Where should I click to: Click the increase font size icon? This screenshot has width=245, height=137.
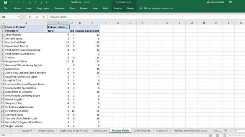(x=41, y=2)
